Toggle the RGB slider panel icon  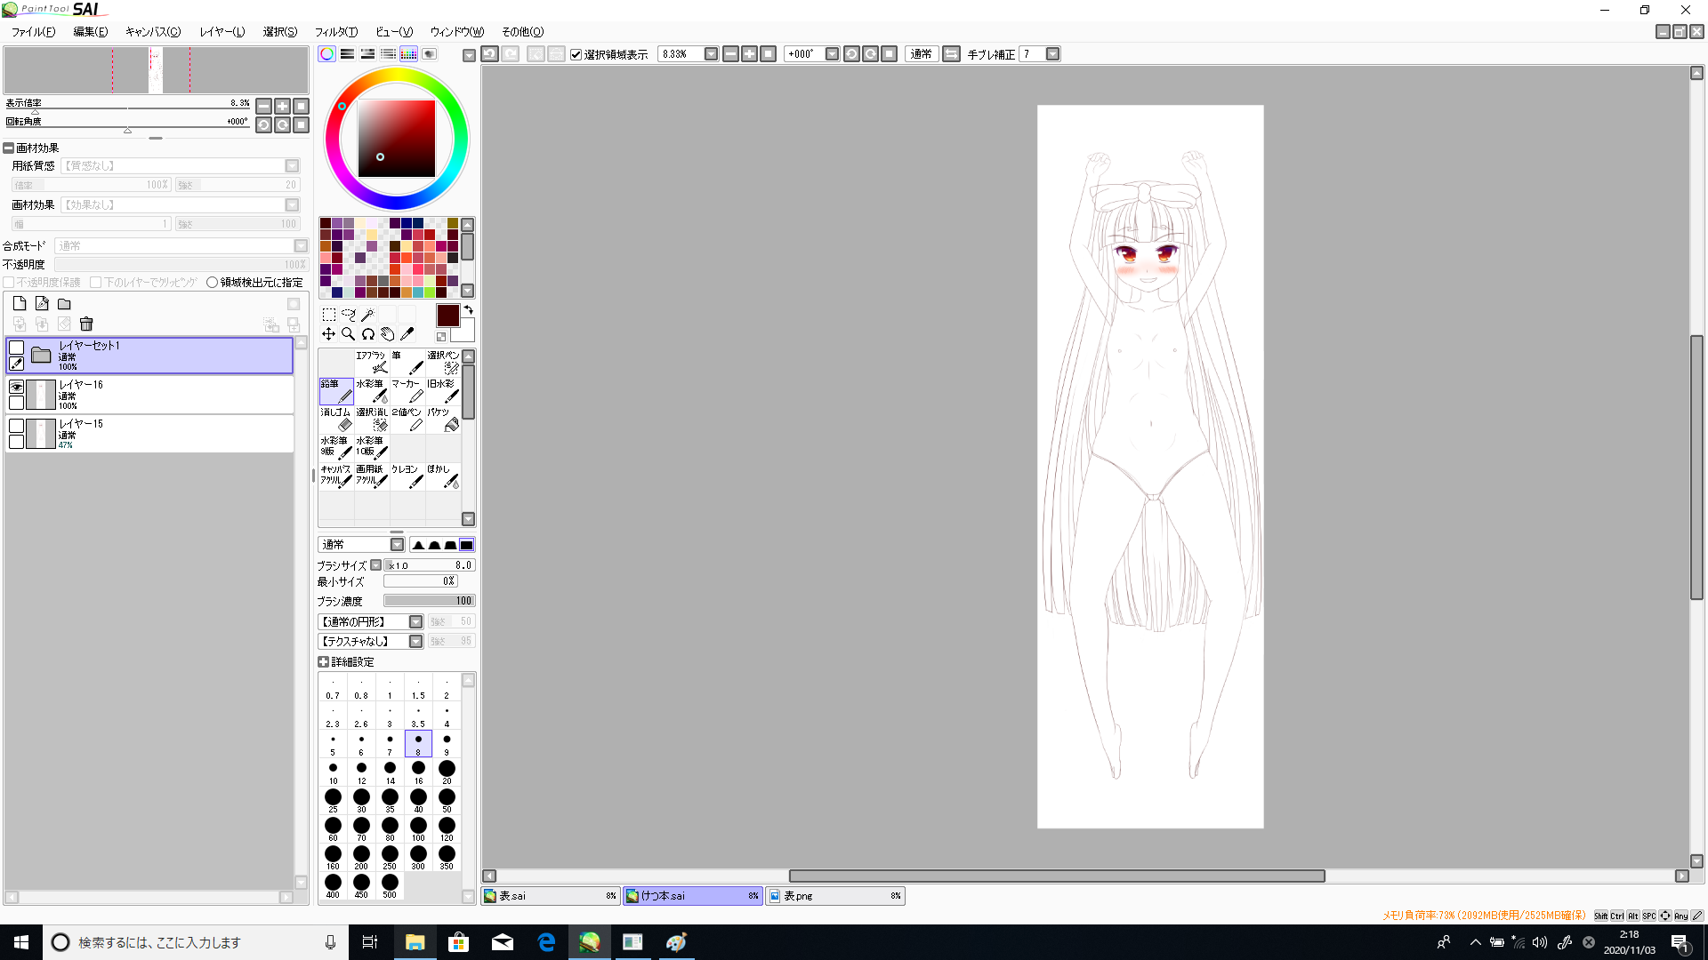[x=347, y=54]
